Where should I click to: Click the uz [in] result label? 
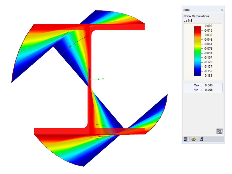pos(188,20)
